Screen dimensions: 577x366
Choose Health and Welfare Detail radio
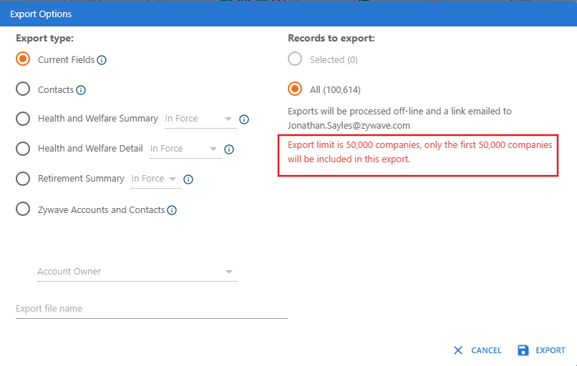click(23, 149)
